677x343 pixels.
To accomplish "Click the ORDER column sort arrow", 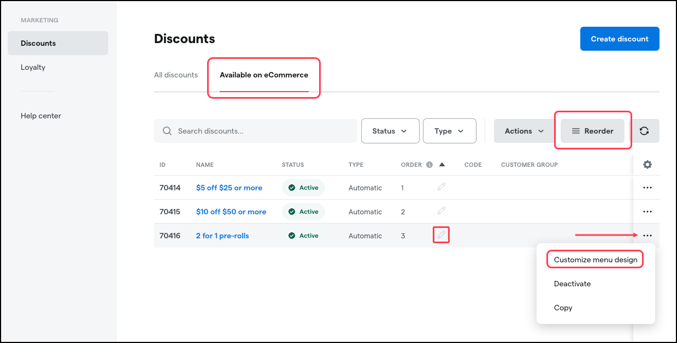I will coord(442,165).
